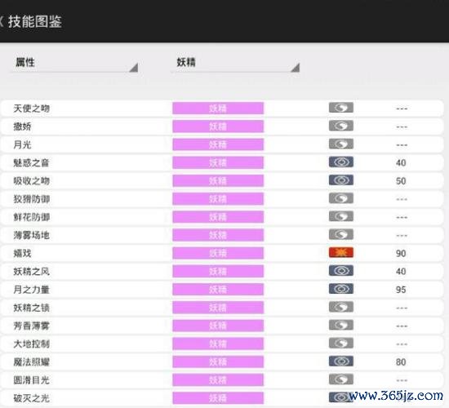
Task: Select the 天使之吻 skill name
Action: (32, 109)
